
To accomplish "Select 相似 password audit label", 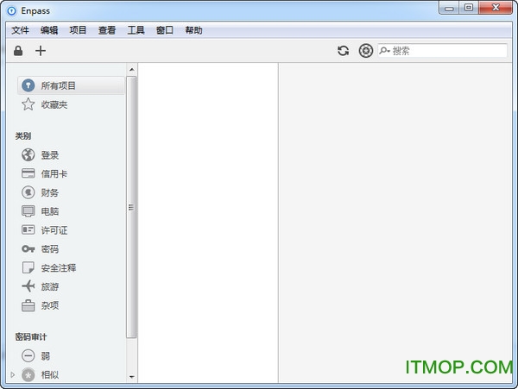I will click(x=50, y=375).
